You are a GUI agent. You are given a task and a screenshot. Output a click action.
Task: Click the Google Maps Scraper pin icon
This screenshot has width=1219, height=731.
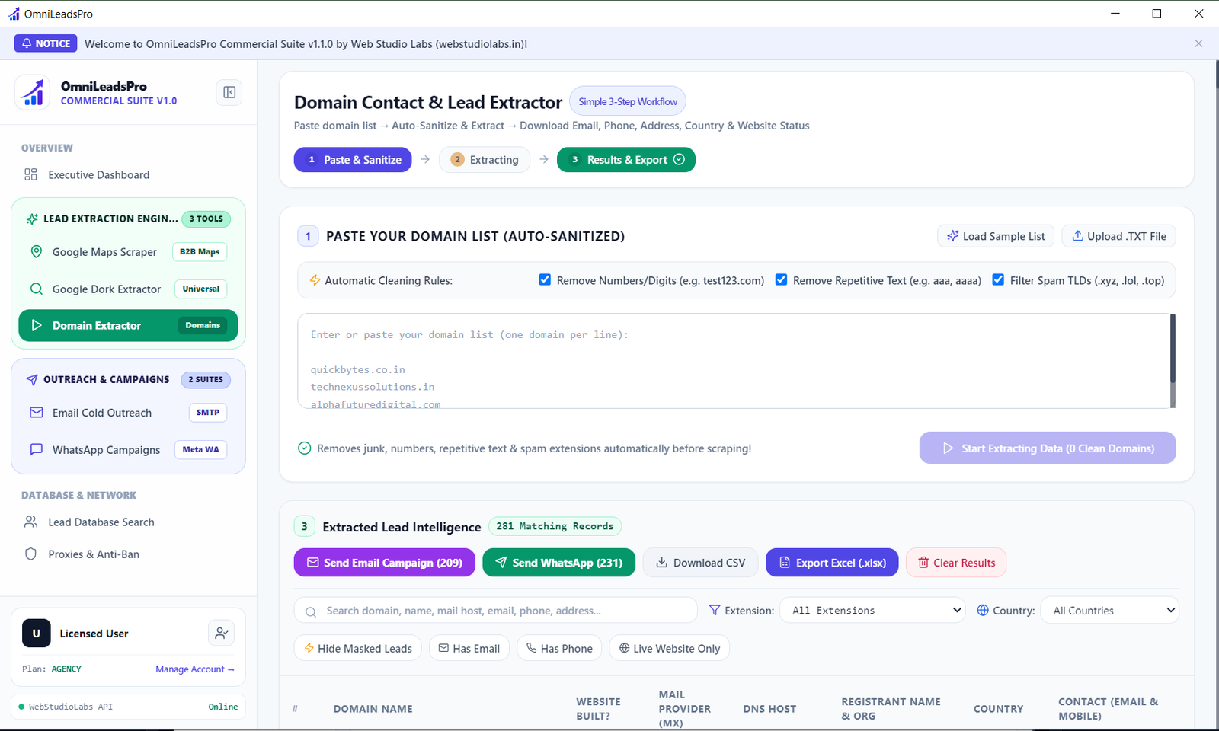point(36,251)
